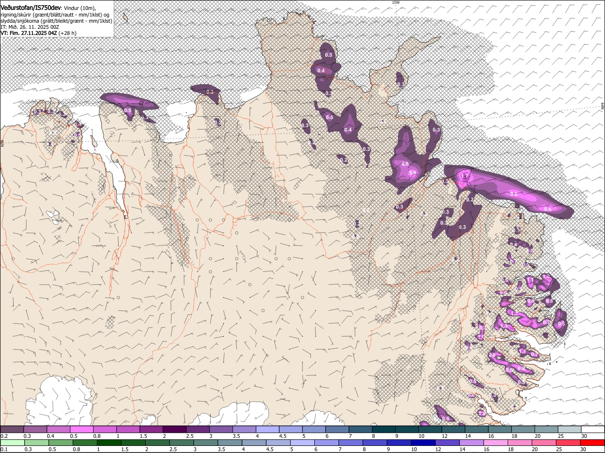Pick the rain scale swatch between 0.3 and 0.5
This screenshot has height=453, width=605.
37,443
